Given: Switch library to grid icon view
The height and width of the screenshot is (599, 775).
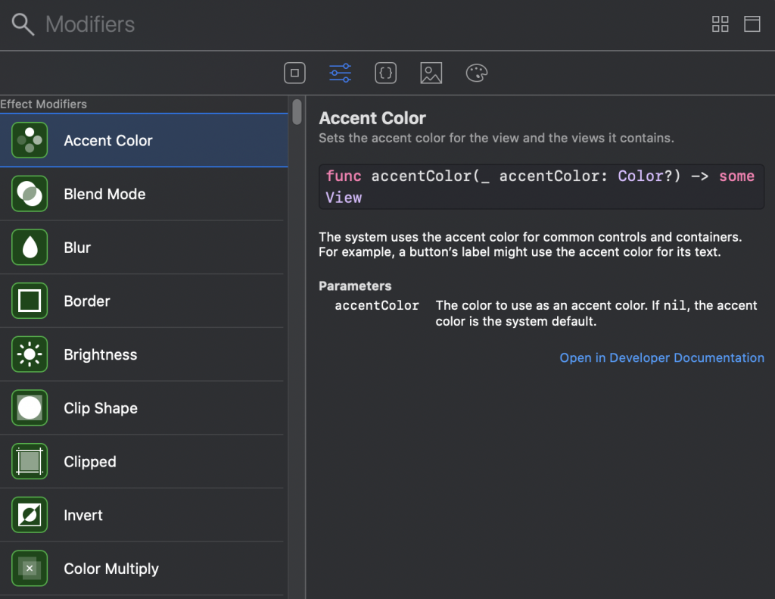Looking at the screenshot, I should [x=720, y=23].
